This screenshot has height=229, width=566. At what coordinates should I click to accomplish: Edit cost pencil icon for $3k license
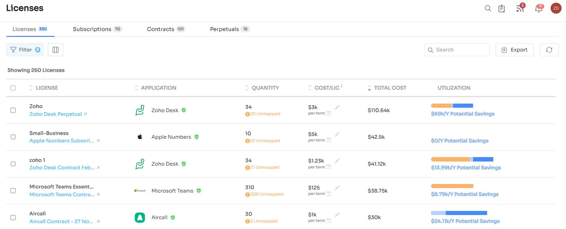(x=337, y=107)
